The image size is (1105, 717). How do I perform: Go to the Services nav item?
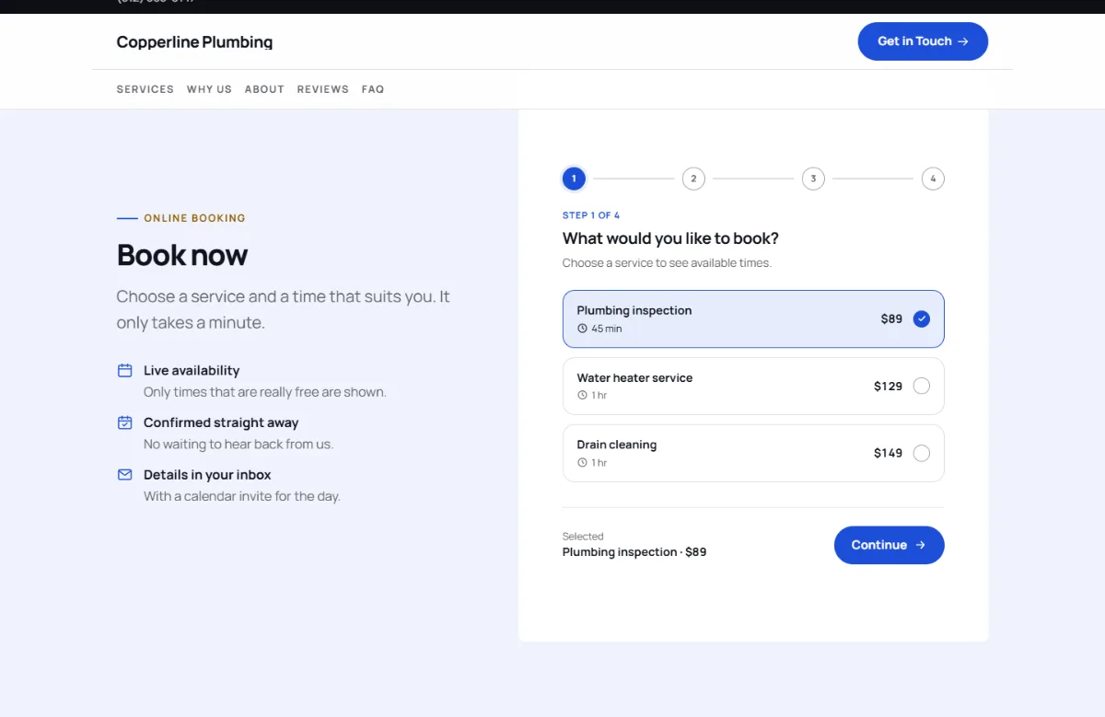coord(145,89)
